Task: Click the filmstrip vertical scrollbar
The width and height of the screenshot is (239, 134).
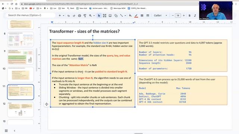Action: 37,60
